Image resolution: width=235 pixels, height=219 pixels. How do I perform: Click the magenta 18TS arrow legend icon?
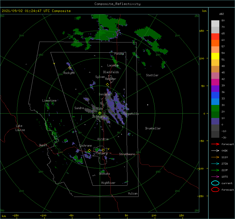(215, 177)
